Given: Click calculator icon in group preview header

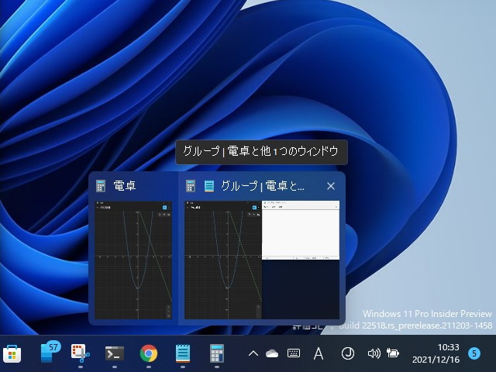Looking at the screenshot, I should (x=191, y=186).
